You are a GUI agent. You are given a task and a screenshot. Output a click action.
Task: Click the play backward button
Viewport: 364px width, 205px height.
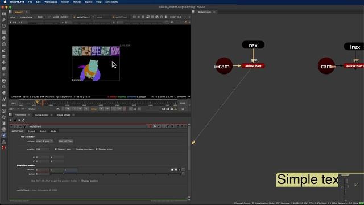click(x=86, y=109)
